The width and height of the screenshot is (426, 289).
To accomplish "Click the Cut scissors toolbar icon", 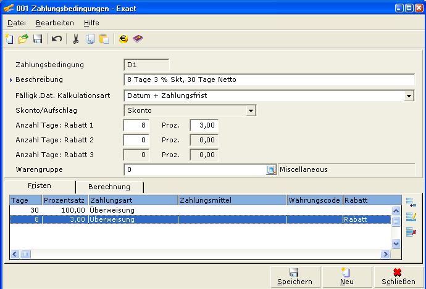I will coord(76,39).
